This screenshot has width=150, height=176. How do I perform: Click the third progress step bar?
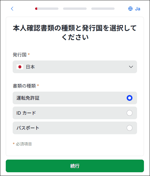point(103,9)
